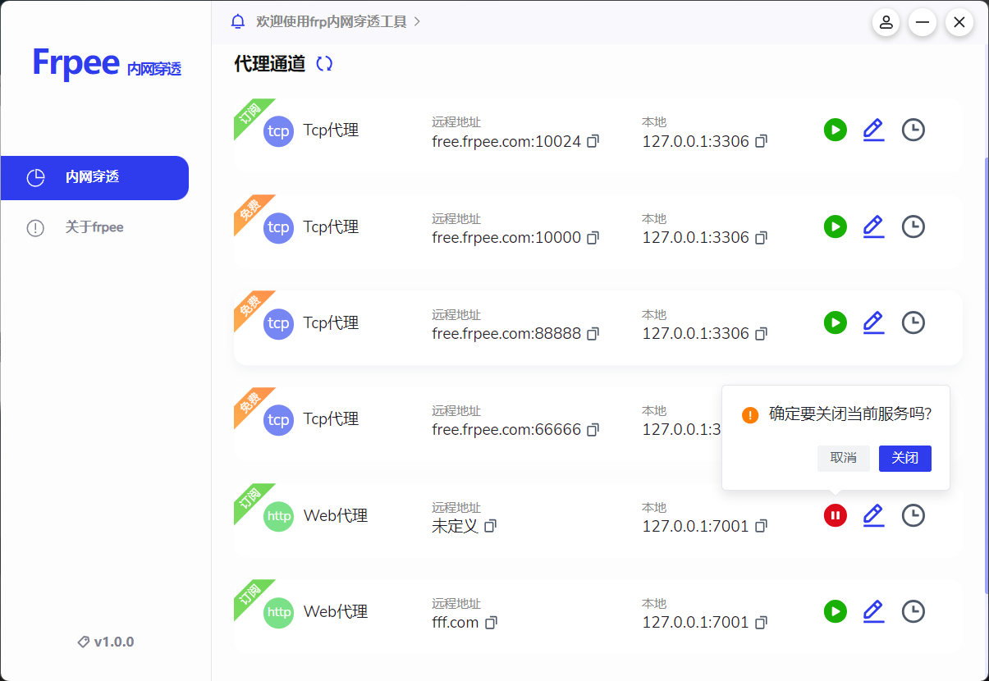Open log history for free.frpee.com:10024 proxy

tap(913, 130)
